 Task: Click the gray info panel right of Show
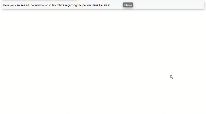pos(168,5)
